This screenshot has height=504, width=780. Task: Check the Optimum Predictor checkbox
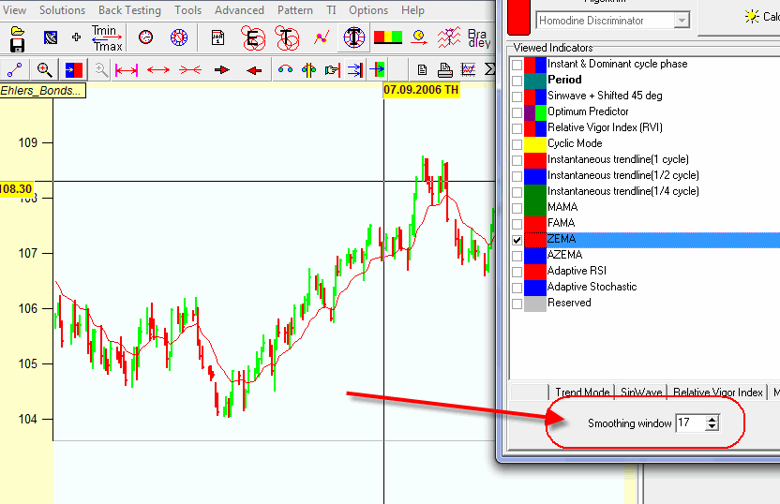517,112
